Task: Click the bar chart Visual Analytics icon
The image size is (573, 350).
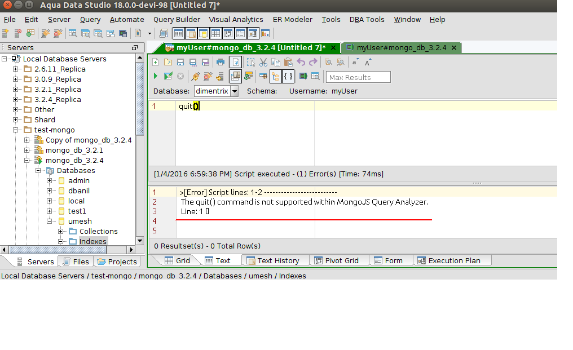Action: [x=265, y=34]
